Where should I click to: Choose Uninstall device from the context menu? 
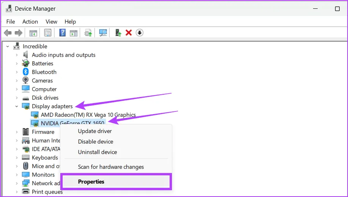pyautogui.click(x=97, y=152)
